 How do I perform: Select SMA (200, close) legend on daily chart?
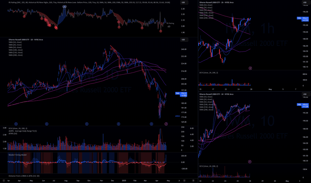point(15,55)
